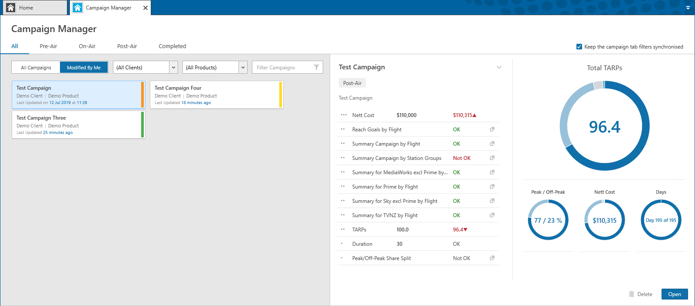Click the green status bar on Test Campaign Three

[142, 125]
